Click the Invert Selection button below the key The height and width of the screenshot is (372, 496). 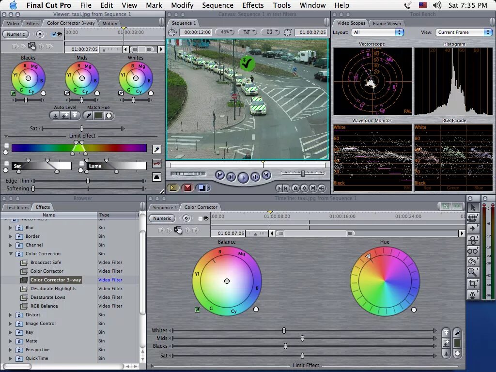click(x=156, y=177)
